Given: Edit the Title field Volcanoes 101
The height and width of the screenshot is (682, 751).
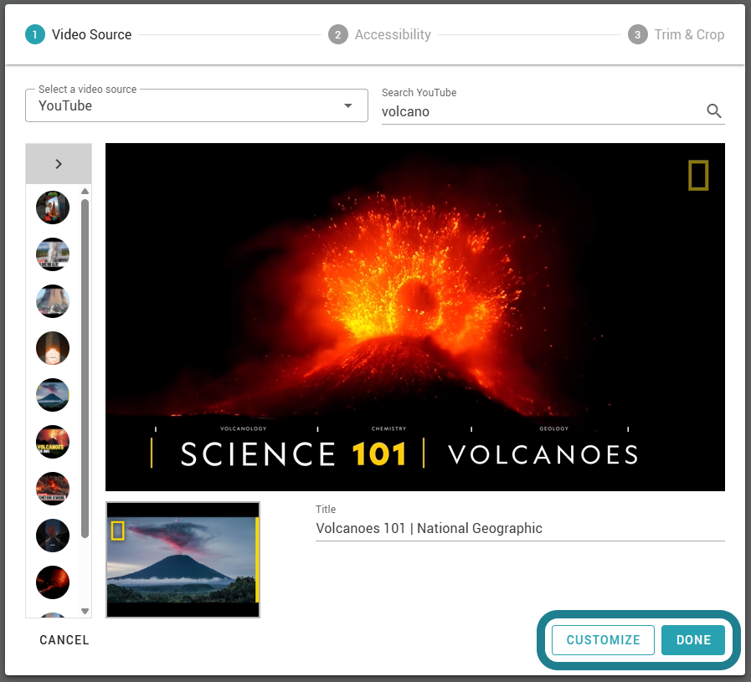Looking at the screenshot, I should [520, 528].
